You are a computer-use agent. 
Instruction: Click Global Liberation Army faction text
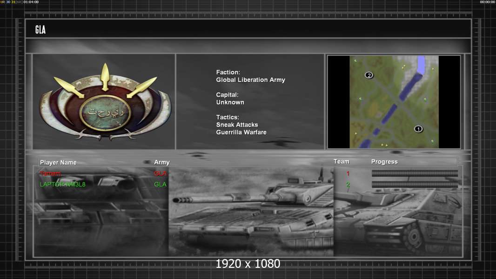point(250,80)
